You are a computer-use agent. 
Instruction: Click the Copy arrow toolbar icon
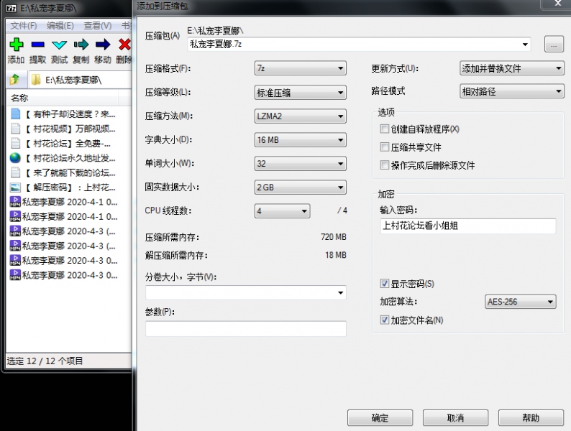[x=81, y=45]
